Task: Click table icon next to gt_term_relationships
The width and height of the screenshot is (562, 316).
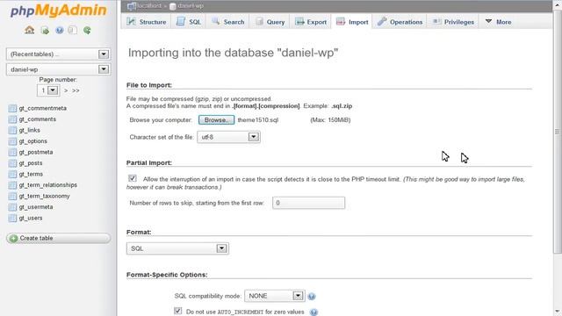Action: point(12,185)
